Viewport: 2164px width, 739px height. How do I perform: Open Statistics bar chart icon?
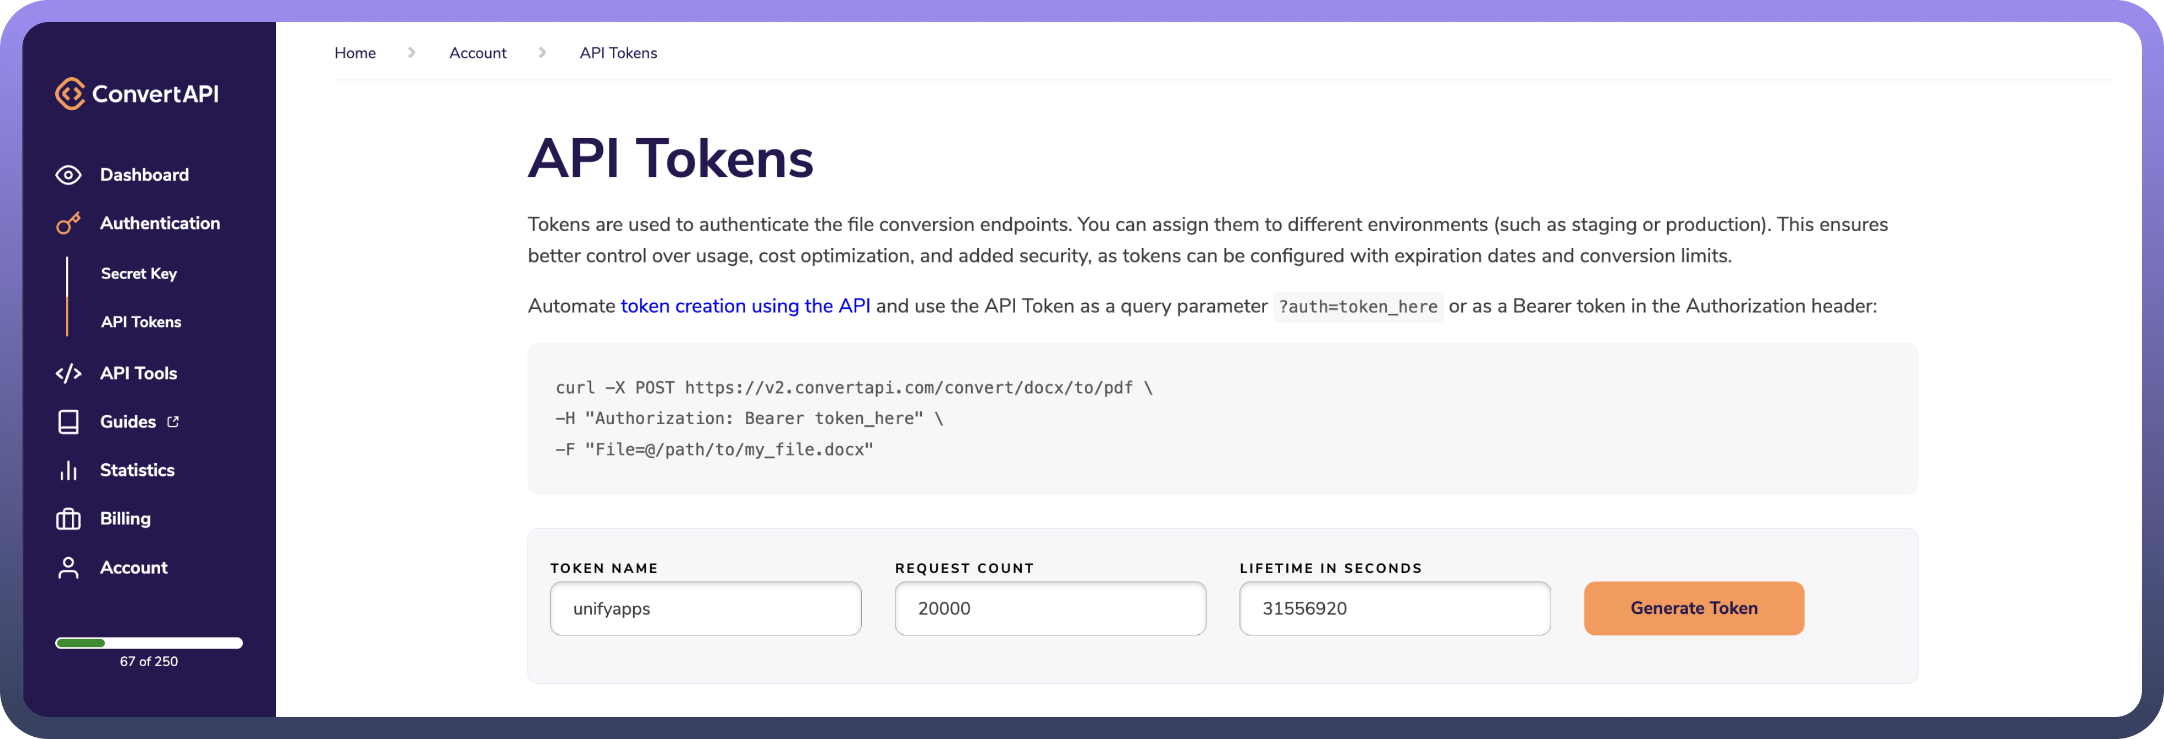pos(68,470)
